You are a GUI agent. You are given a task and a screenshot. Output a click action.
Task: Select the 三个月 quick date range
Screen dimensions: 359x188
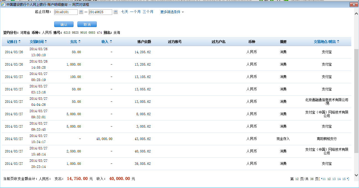click(148, 12)
